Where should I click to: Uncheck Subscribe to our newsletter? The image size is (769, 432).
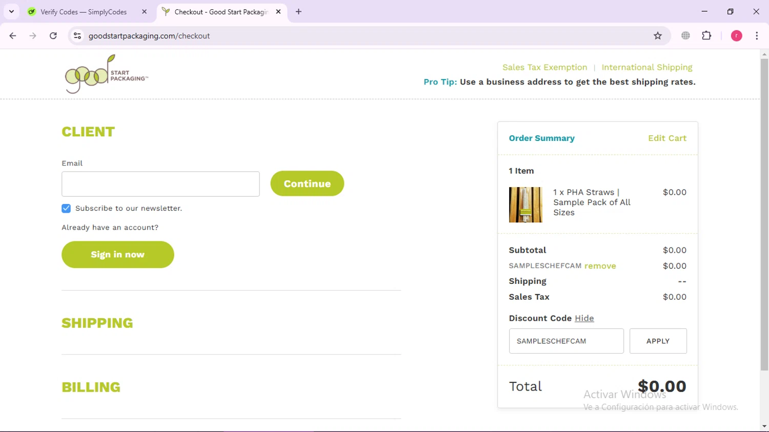click(x=66, y=208)
